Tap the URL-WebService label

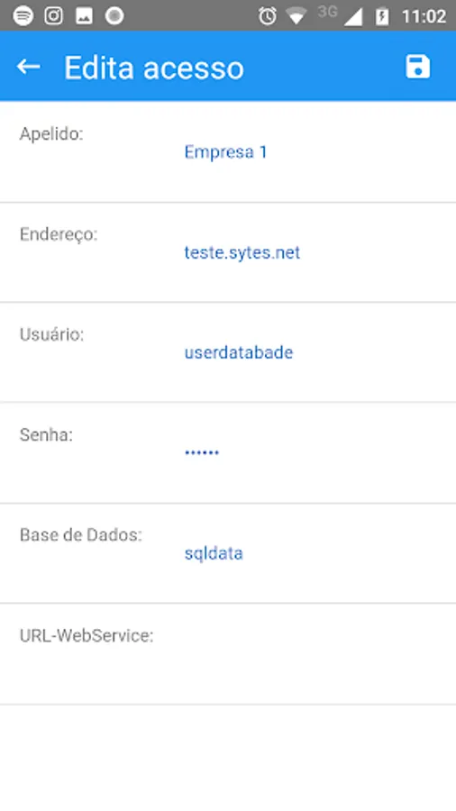[x=87, y=635]
